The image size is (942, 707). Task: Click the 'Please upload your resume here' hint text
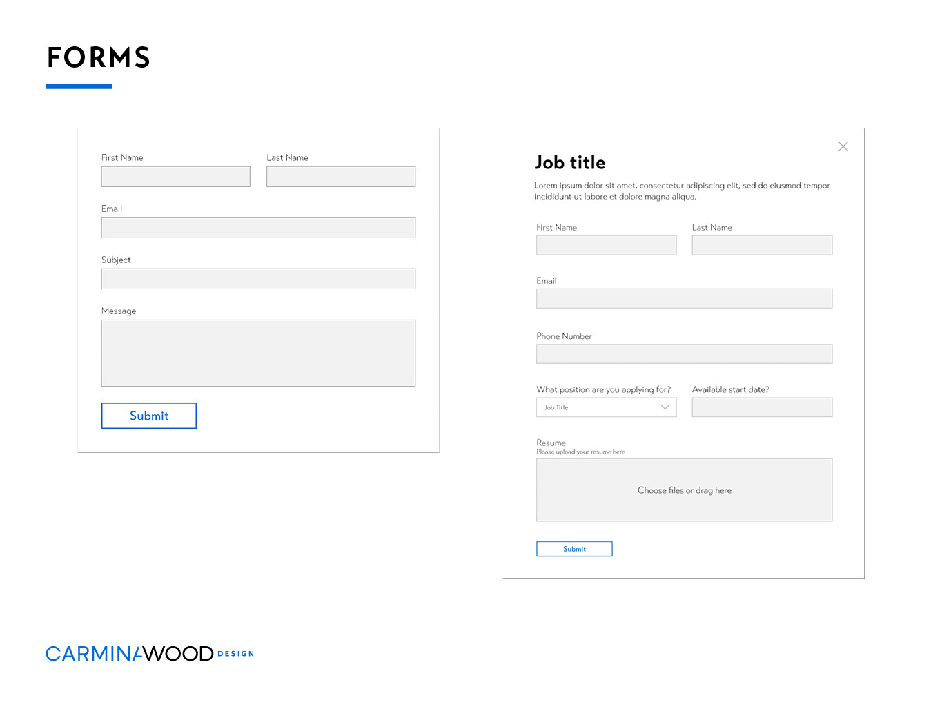(580, 452)
